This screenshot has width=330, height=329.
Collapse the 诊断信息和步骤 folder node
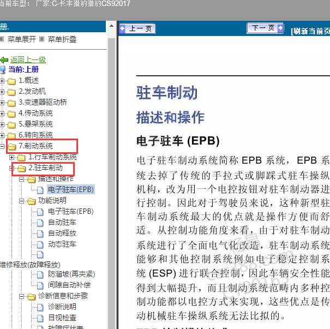tap(21, 296)
